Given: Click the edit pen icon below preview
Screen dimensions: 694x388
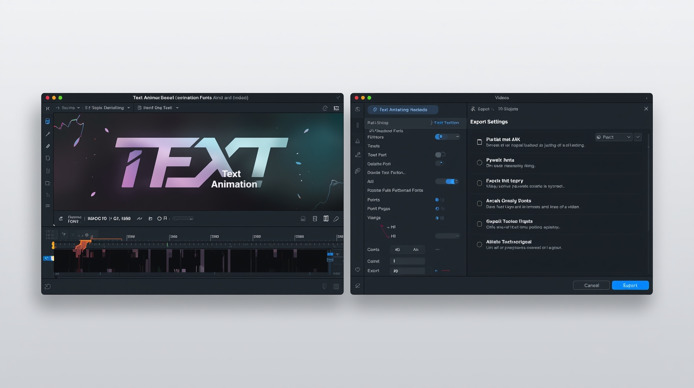Looking at the screenshot, I should click(336, 219).
